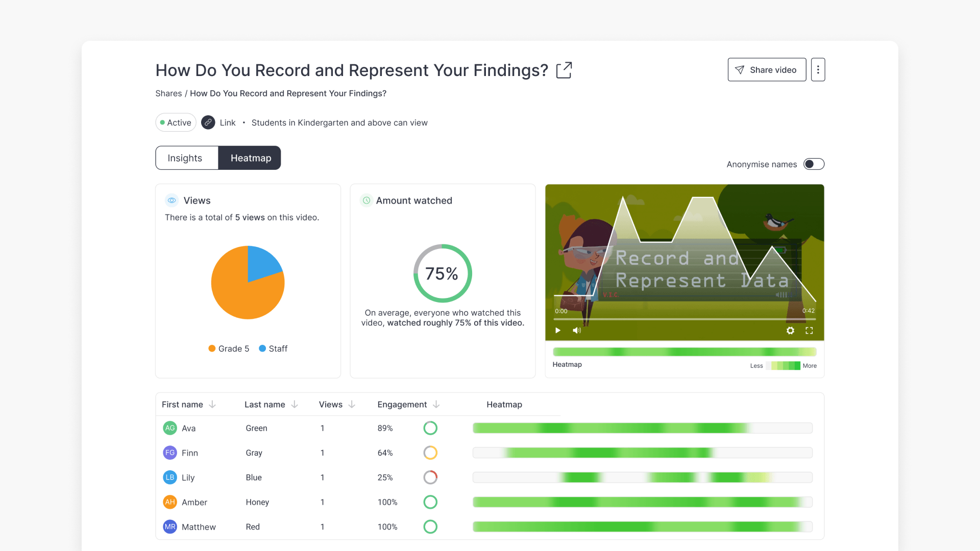
Task: Toggle Anonymise names switch
Action: (x=814, y=164)
